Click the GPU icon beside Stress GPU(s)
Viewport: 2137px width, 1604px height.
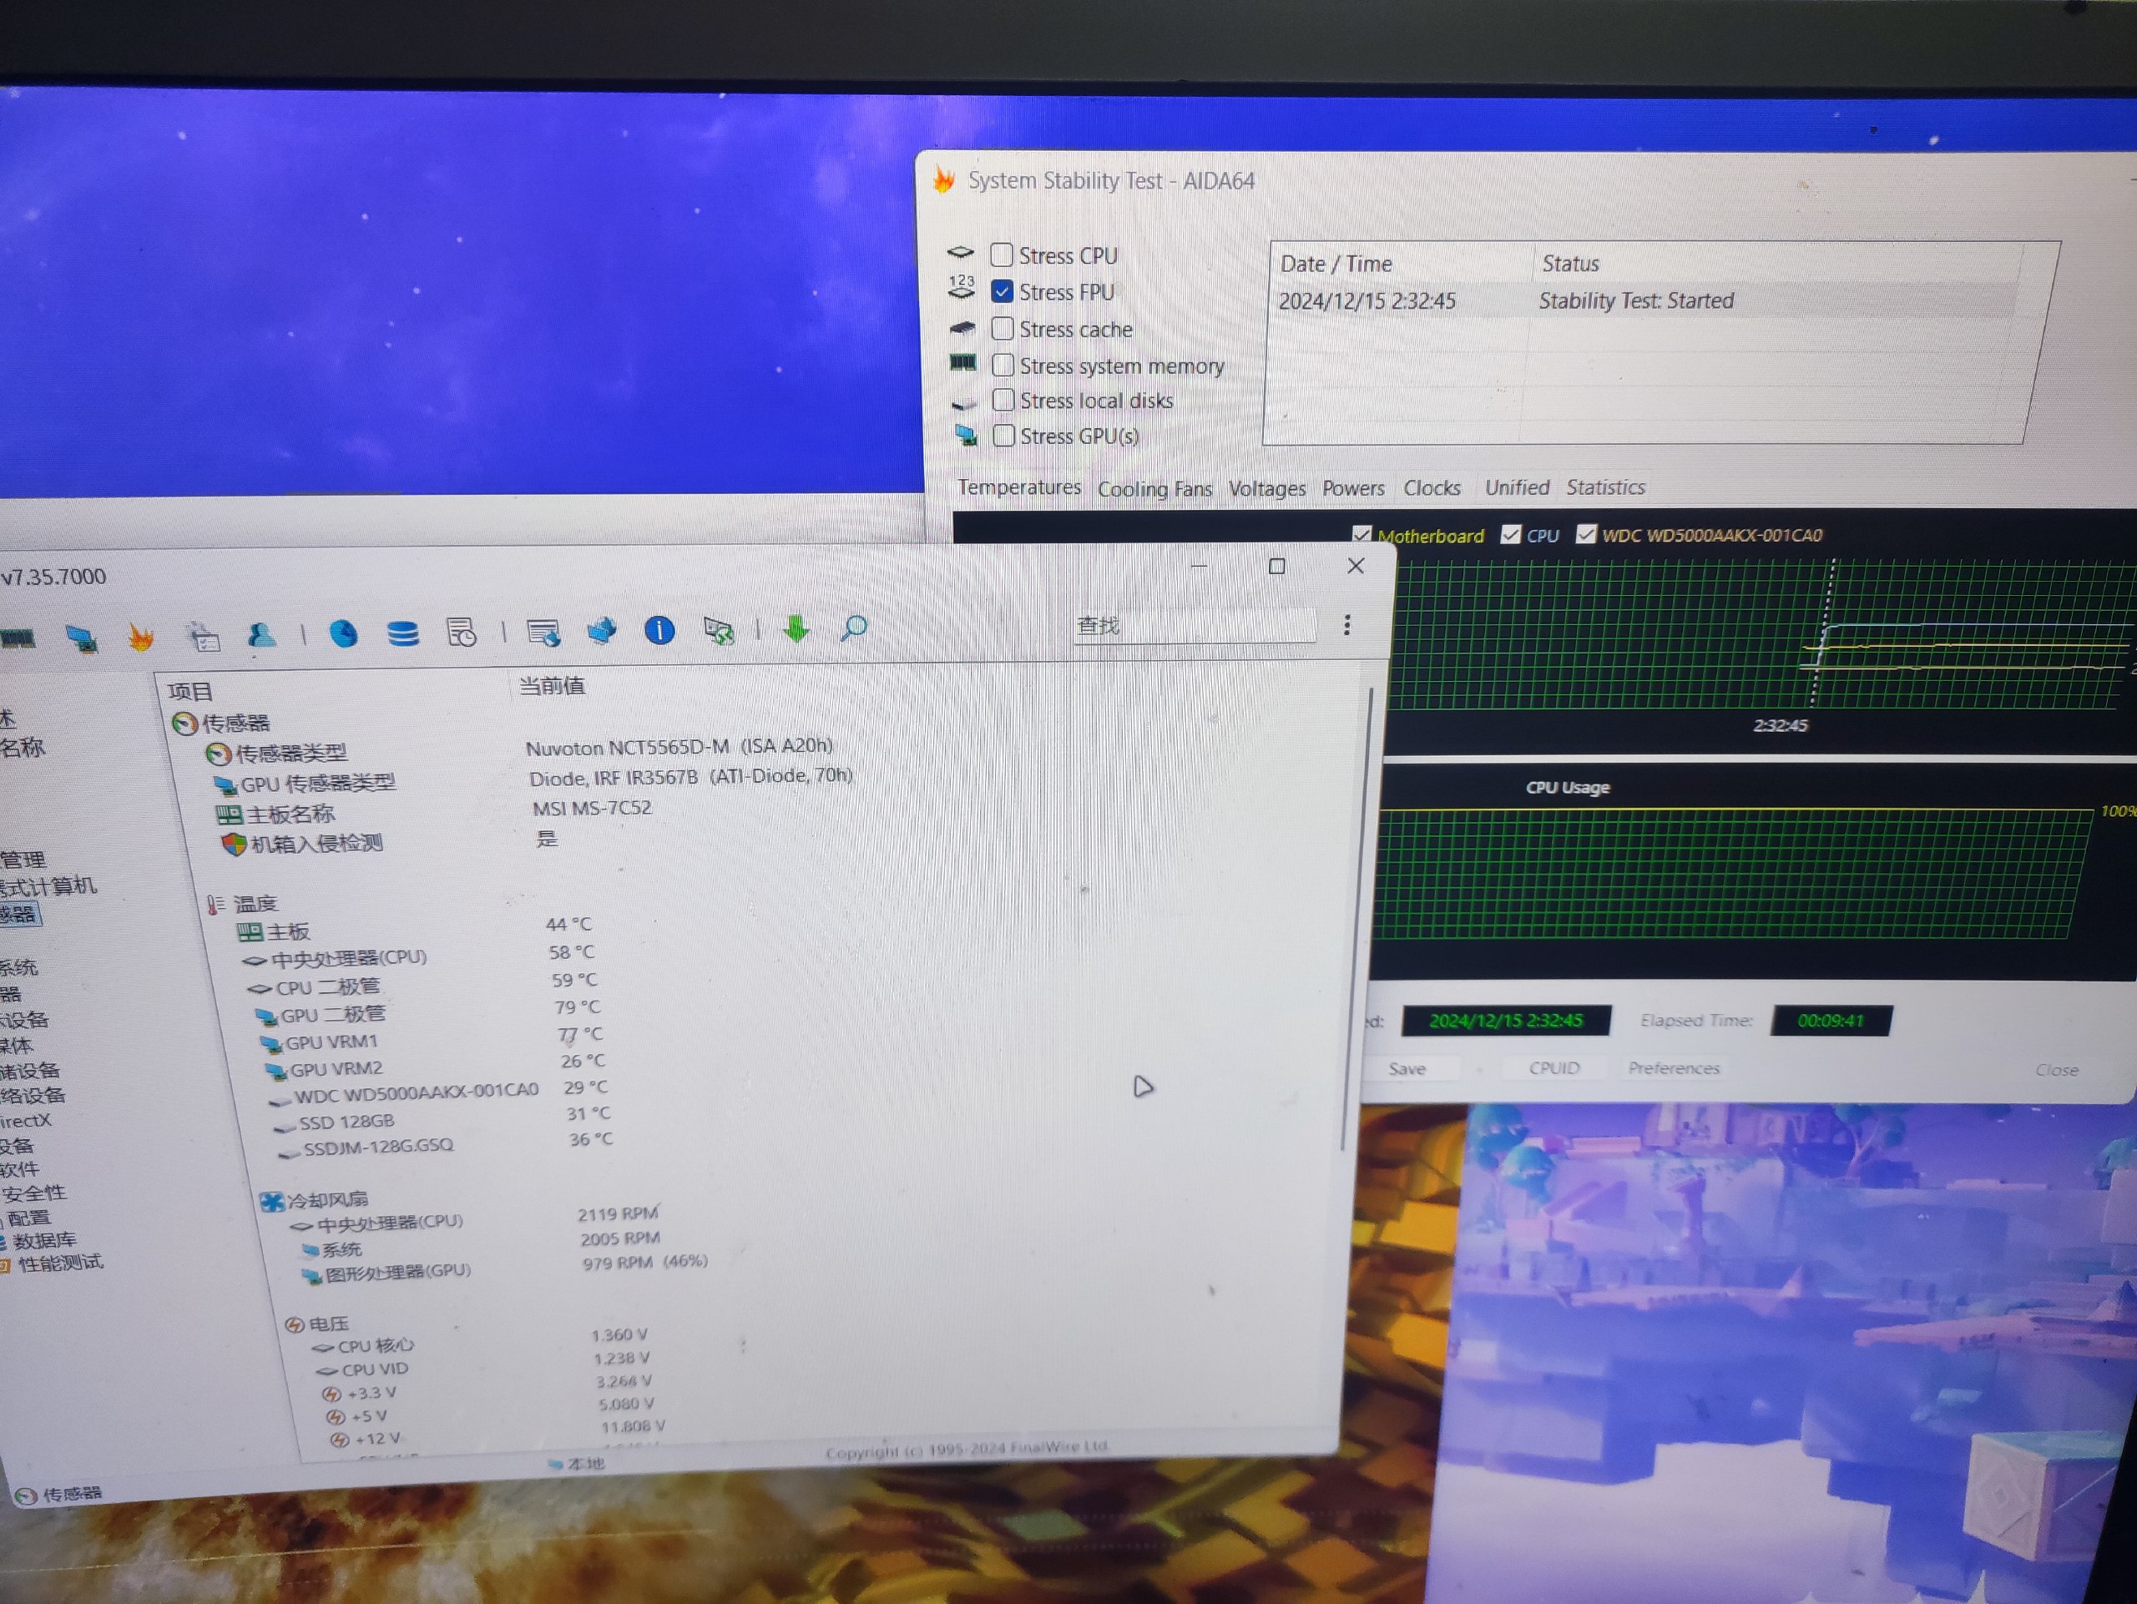coord(965,434)
